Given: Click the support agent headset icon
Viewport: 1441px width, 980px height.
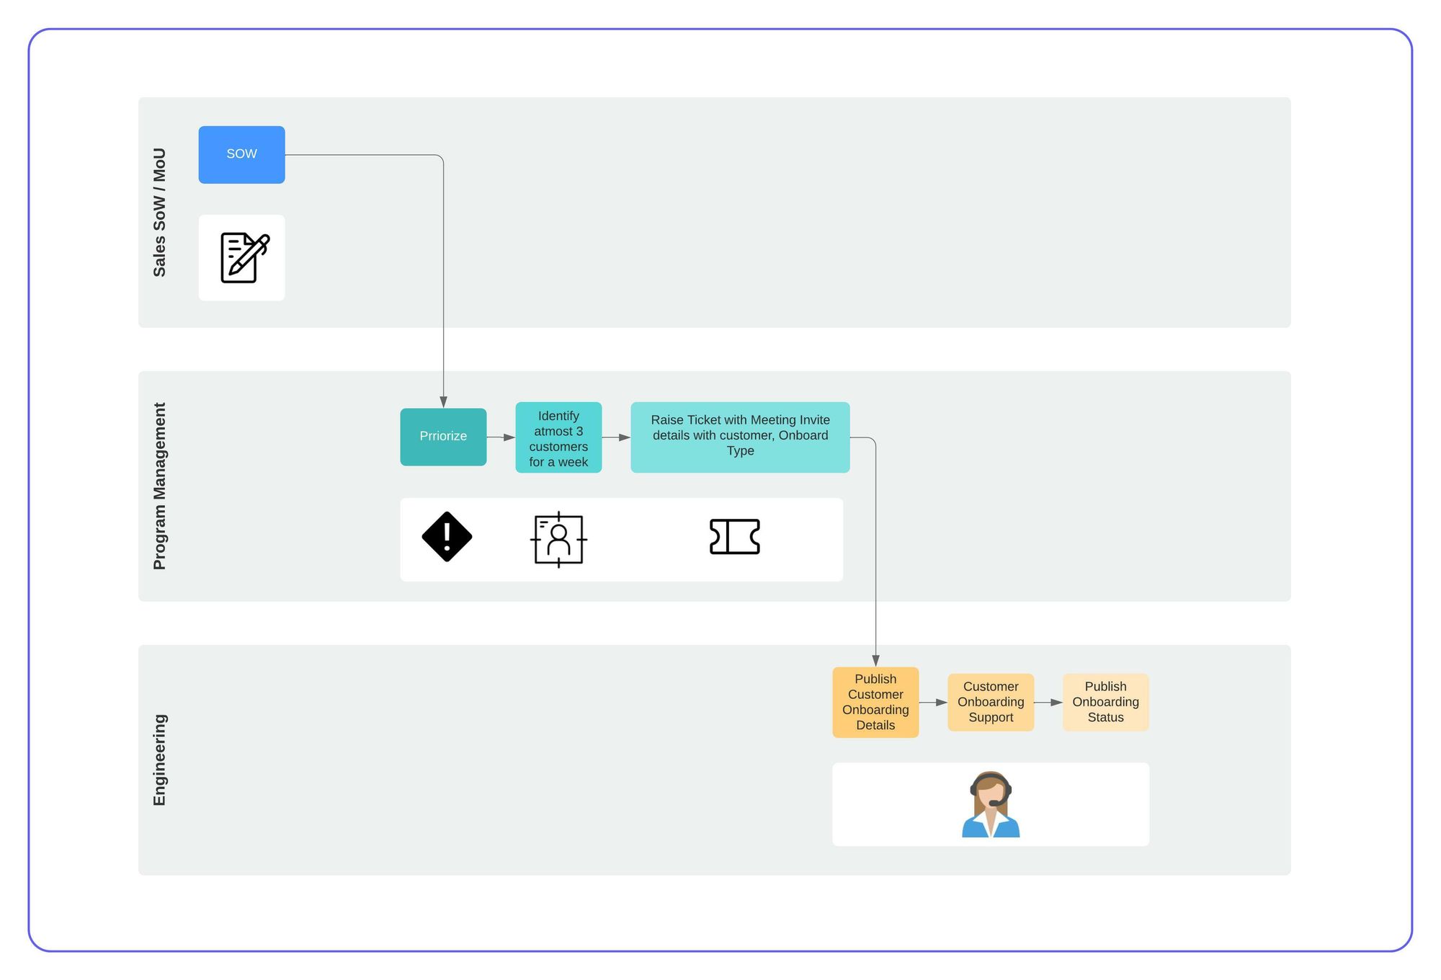Looking at the screenshot, I should pos(991,804).
